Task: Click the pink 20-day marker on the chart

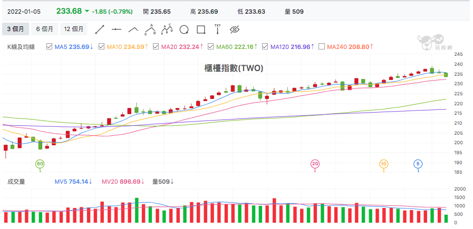Action: [315, 164]
